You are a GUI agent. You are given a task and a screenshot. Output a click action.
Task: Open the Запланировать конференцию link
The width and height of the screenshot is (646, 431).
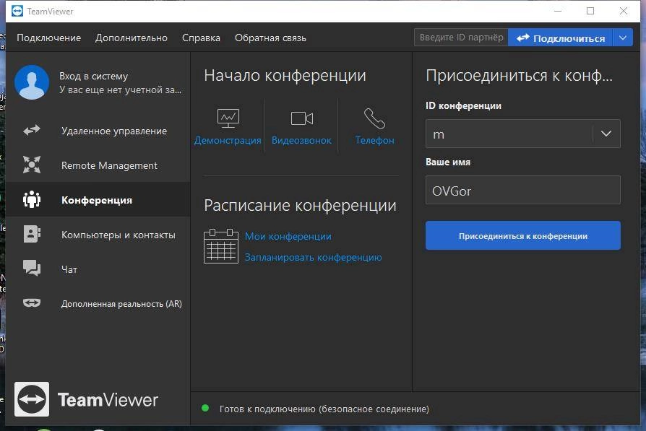(313, 257)
